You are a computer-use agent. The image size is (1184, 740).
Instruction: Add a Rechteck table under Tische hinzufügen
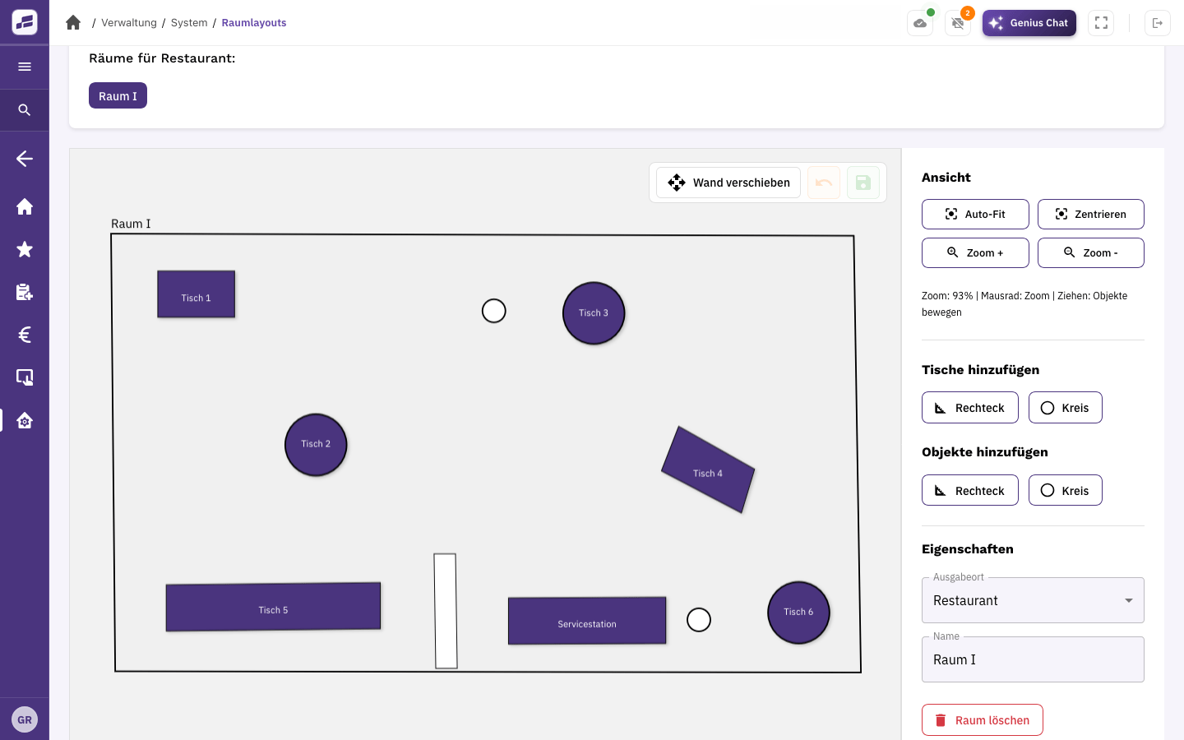[970, 408]
